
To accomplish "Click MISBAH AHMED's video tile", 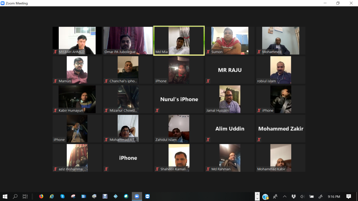I will tap(77, 40).
